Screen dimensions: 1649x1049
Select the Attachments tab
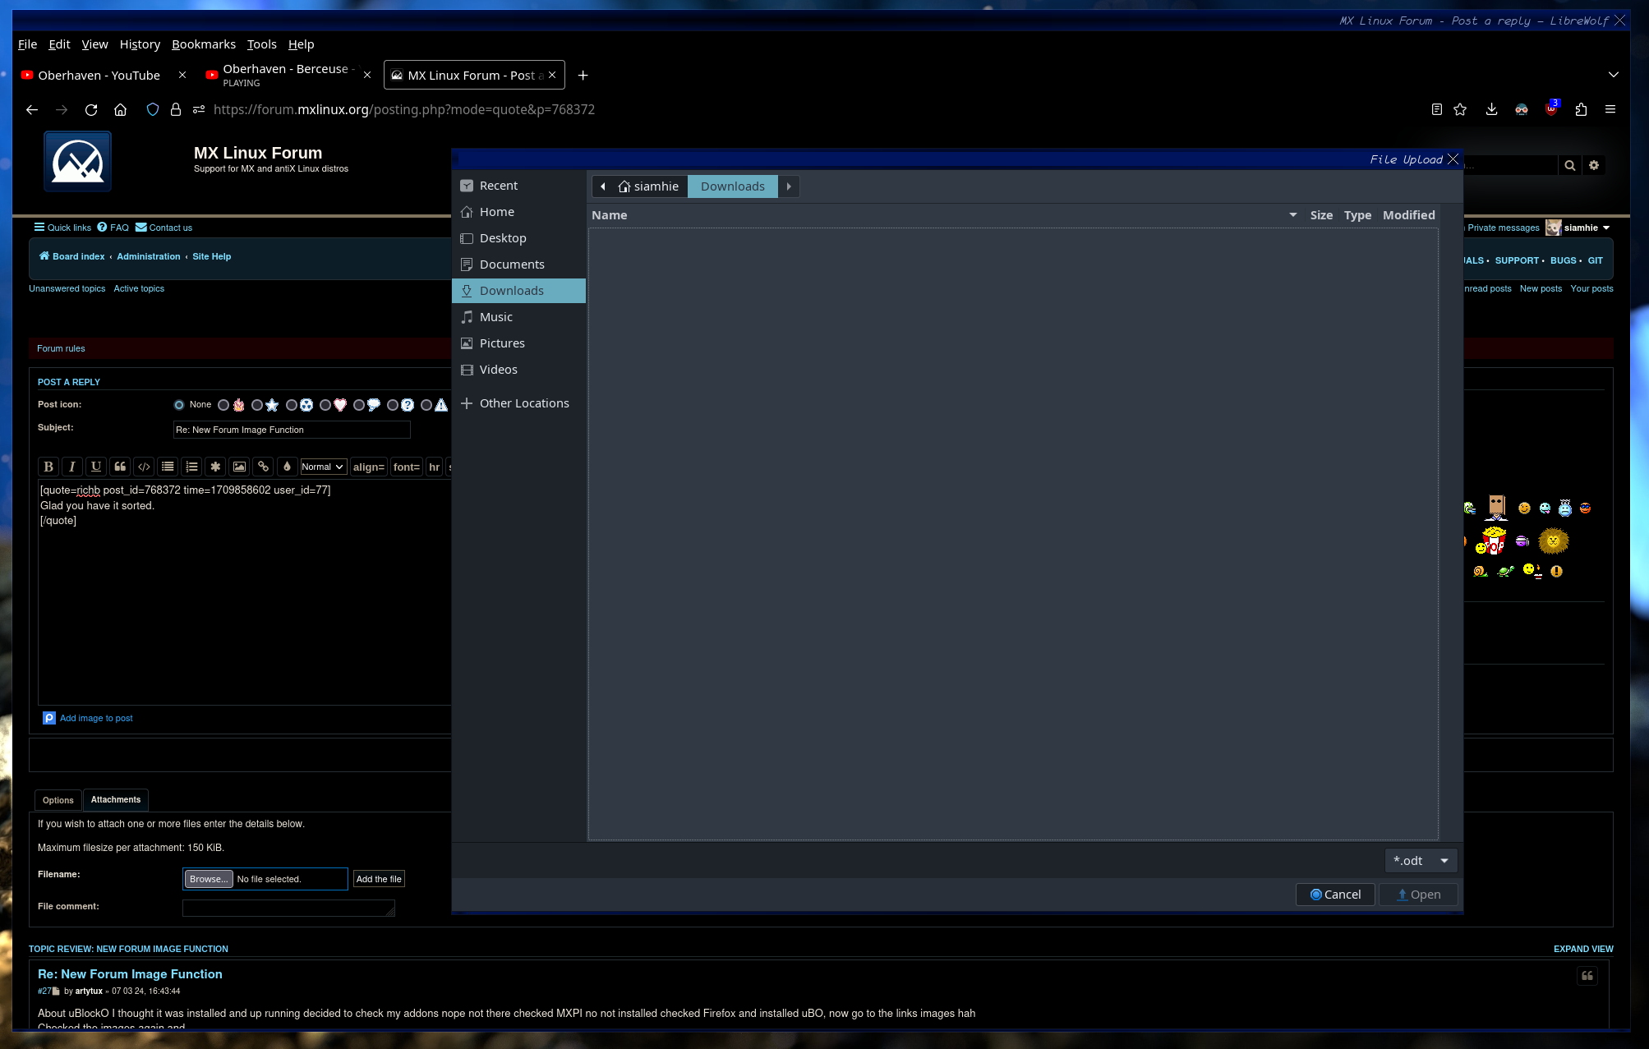(116, 799)
